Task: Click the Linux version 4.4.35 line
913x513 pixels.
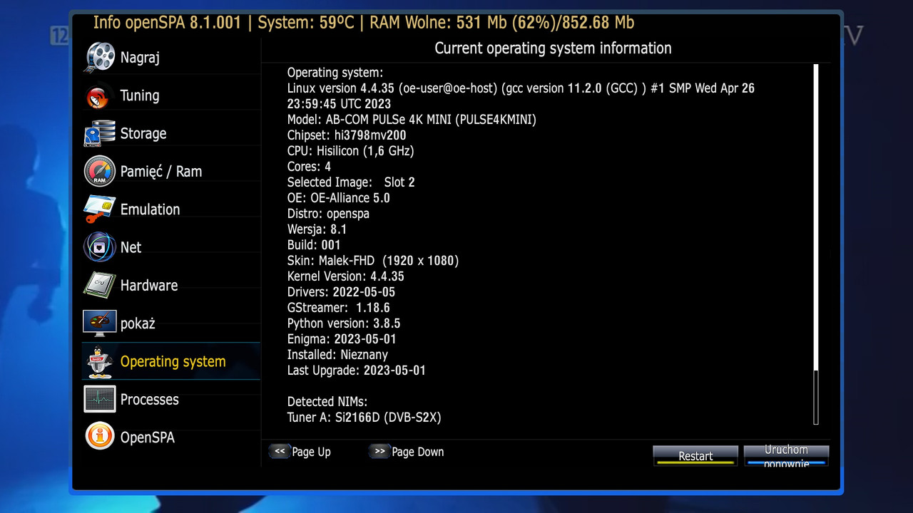Action: 521,96
